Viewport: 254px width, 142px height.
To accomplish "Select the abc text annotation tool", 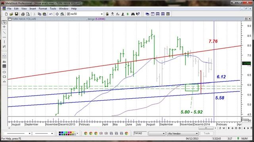I will 4,62.
